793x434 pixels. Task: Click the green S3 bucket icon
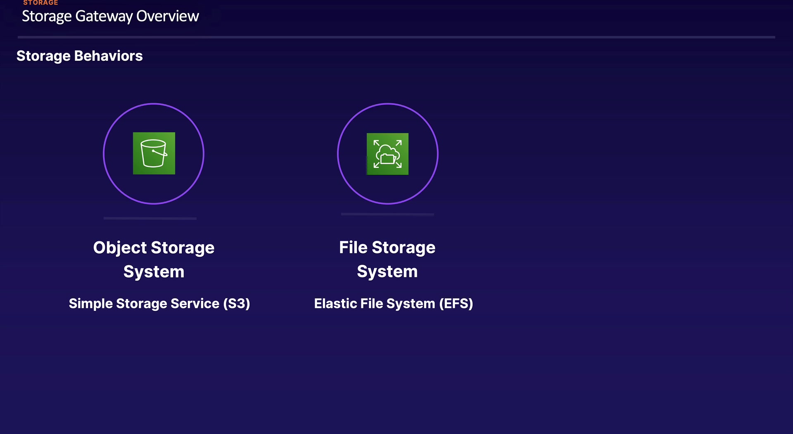[x=154, y=153]
